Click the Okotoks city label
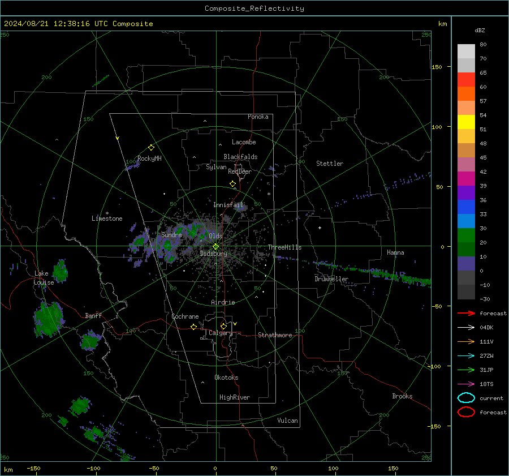This screenshot has width=509, height=476. pyautogui.click(x=226, y=378)
